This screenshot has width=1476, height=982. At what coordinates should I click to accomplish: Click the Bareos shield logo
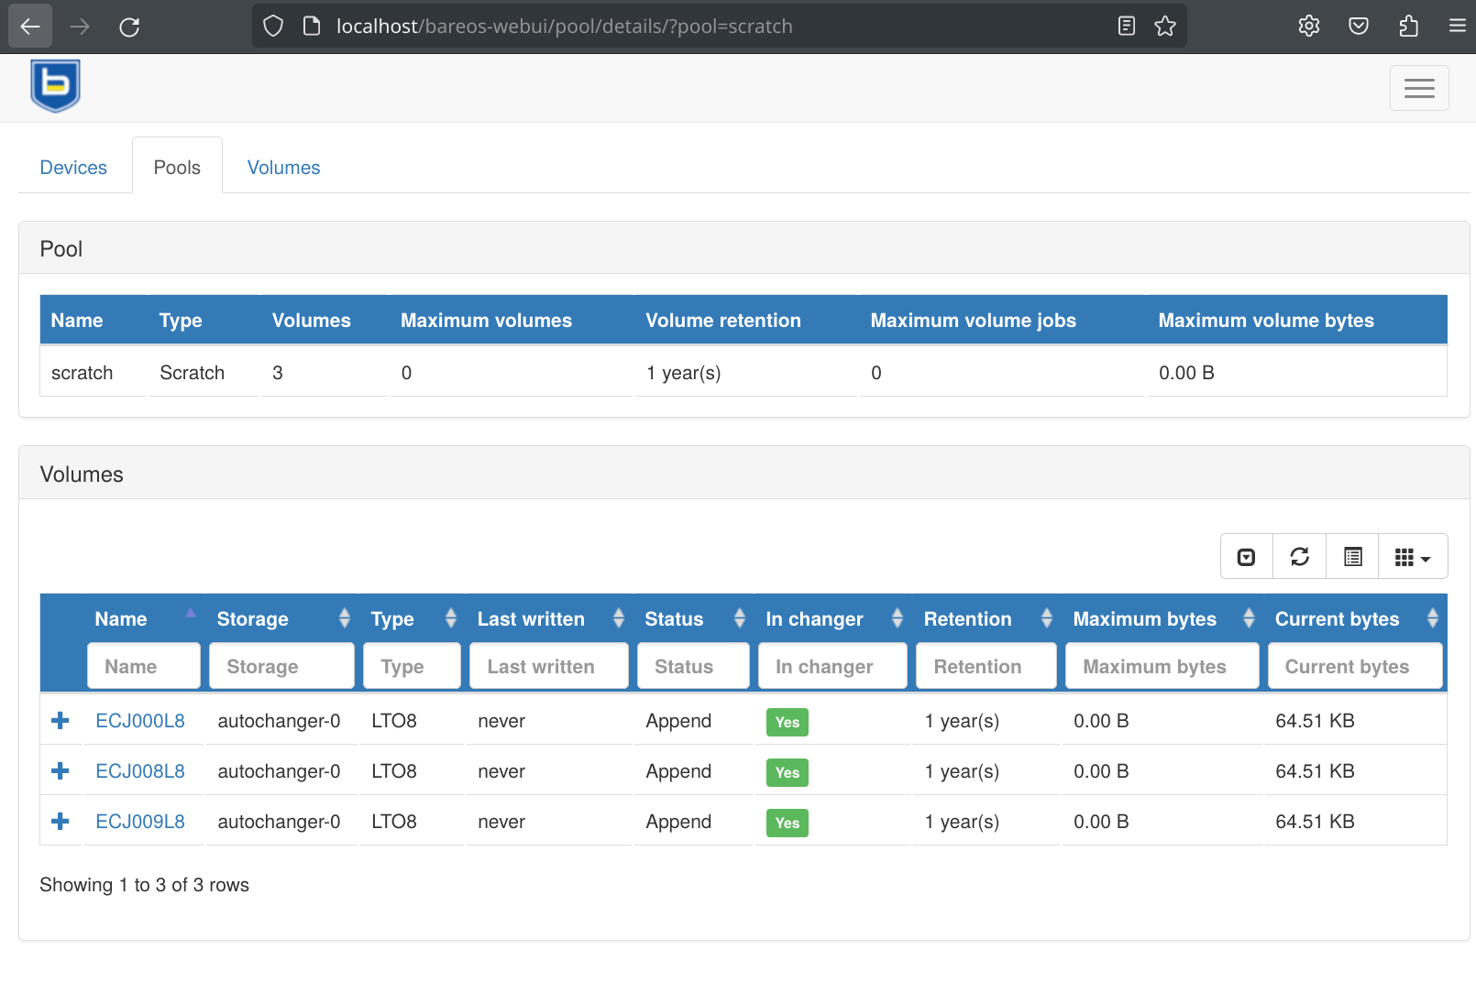pyautogui.click(x=55, y=86)
